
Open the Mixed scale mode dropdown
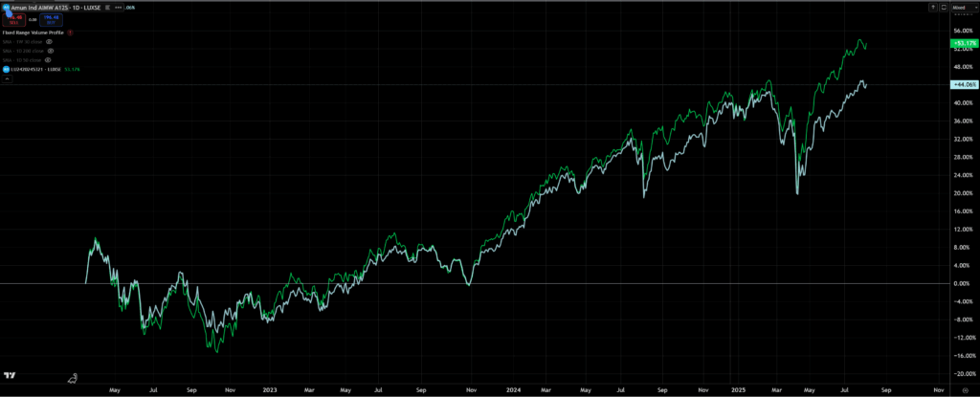[965, 8]
